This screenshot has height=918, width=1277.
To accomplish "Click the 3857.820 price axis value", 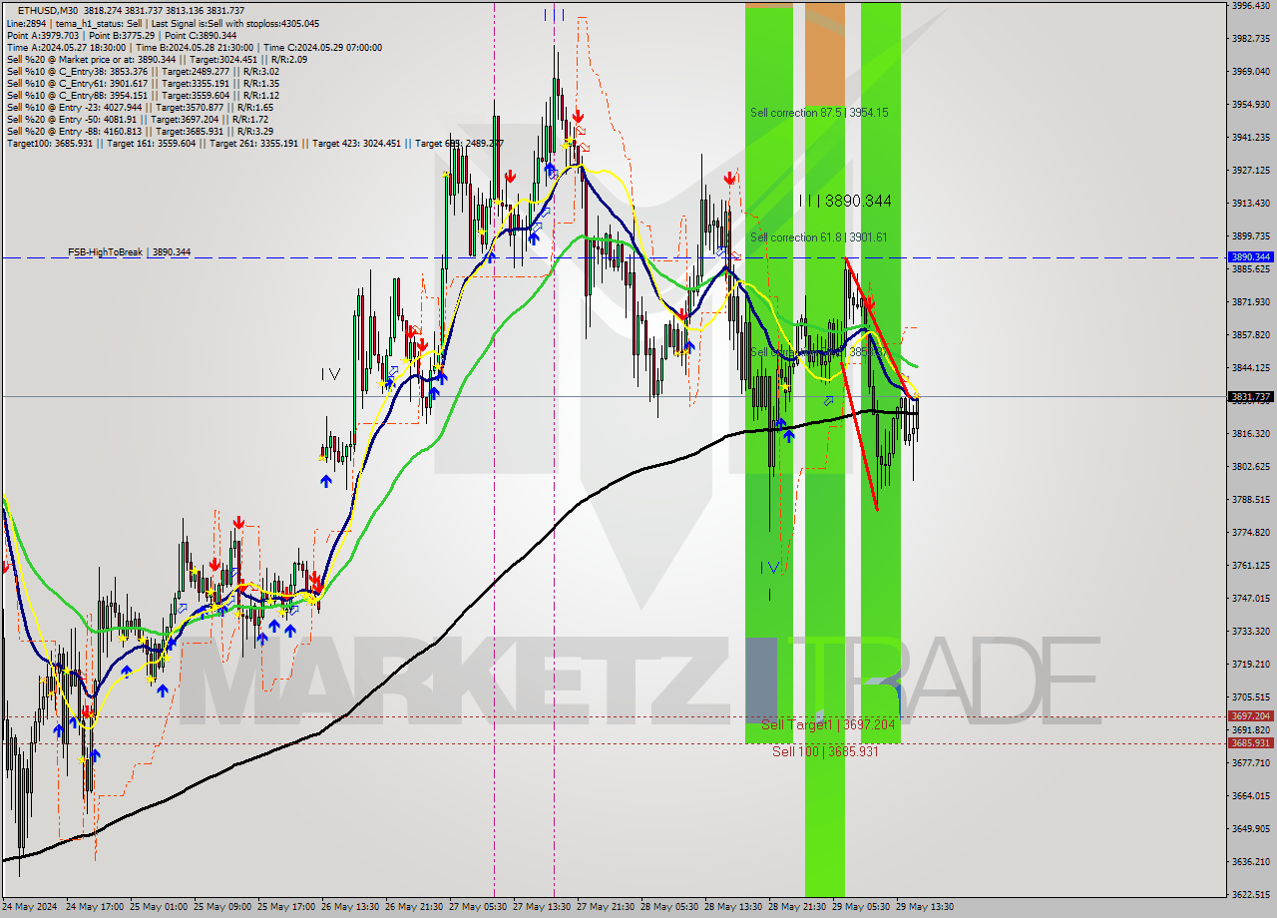I will tap(1251, 335).
